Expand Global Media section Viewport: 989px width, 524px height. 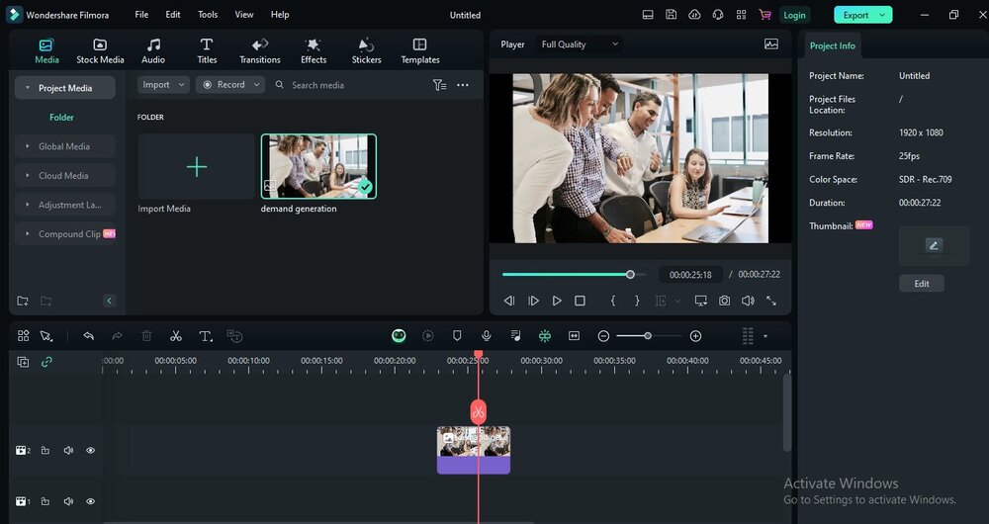[x=28, y=146]
